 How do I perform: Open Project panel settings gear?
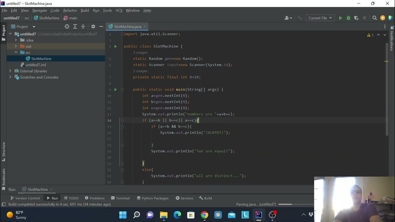(x=93, y=27)
